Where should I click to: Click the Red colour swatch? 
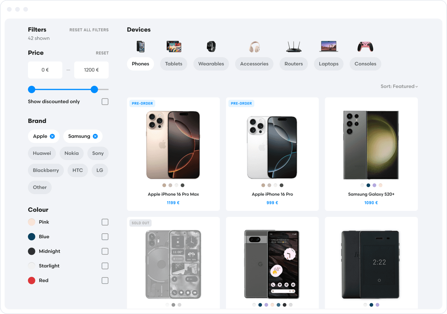coord(32,281)
